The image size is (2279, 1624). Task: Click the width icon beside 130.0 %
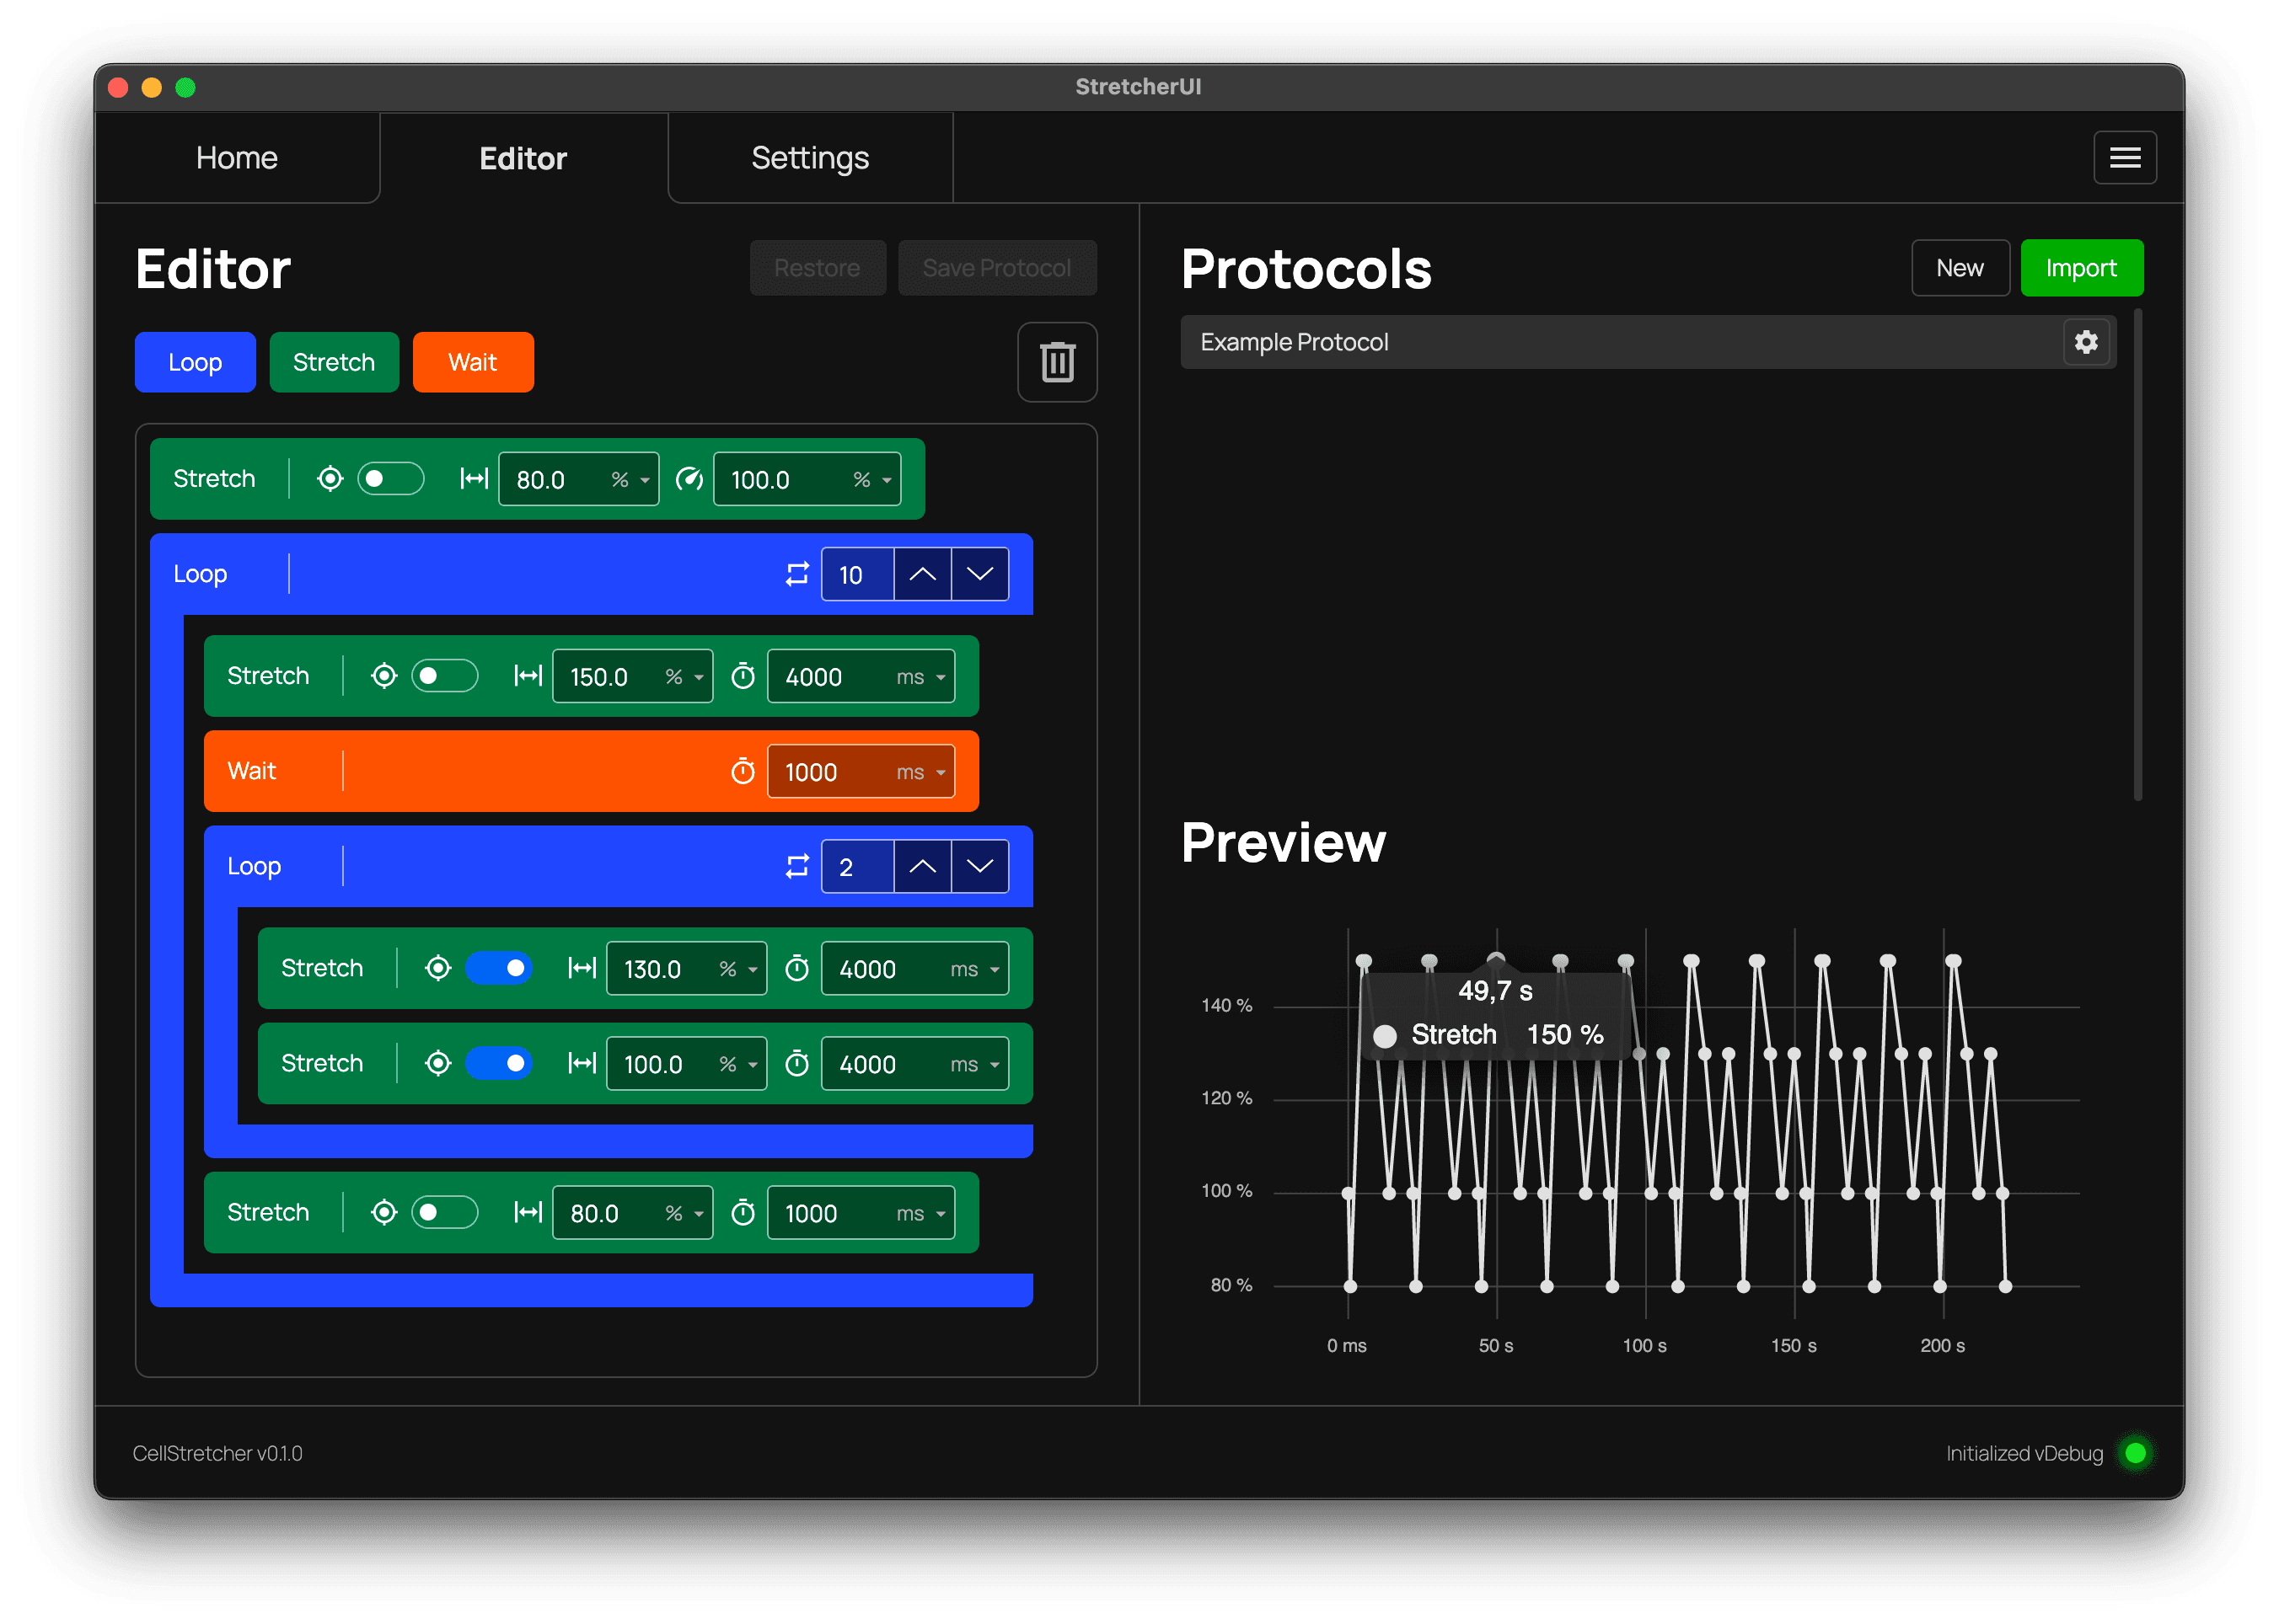click(582, 968)
